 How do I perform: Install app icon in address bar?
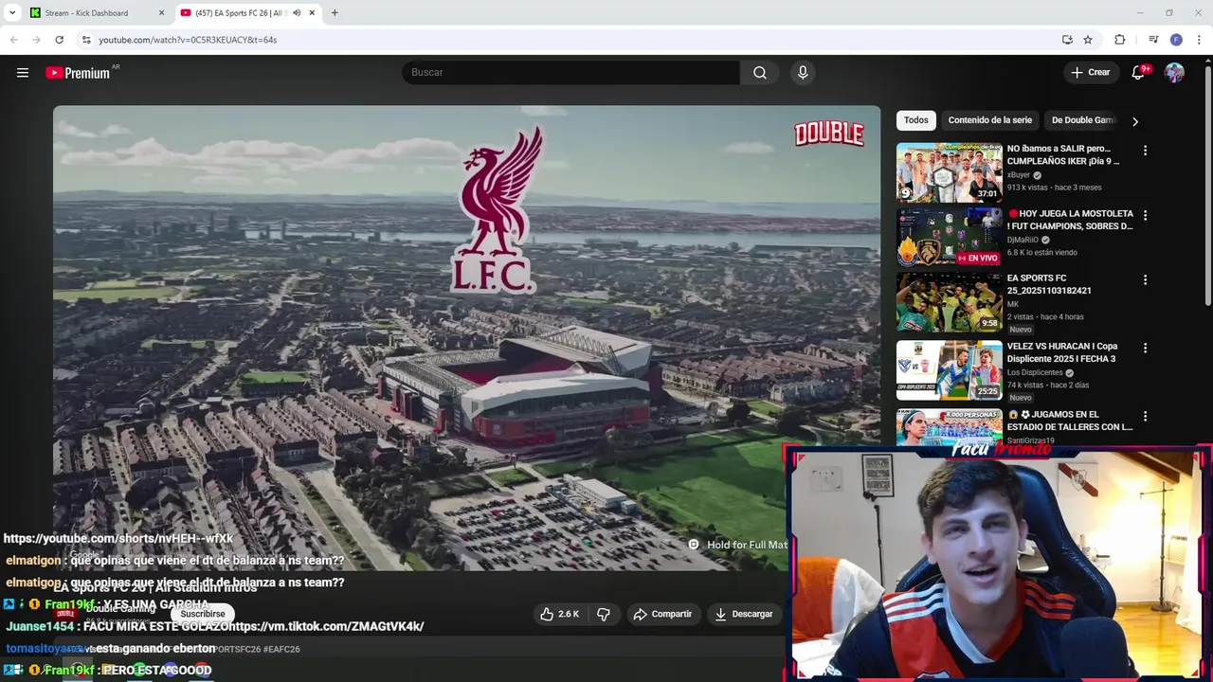(x=1067, y=40)
